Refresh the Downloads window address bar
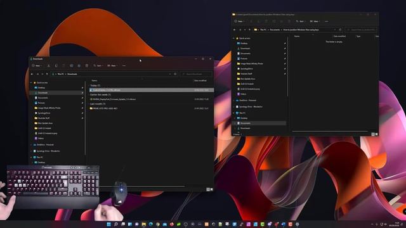The width and height of the screenshot is (406, 228). click(x=175, y=74)
